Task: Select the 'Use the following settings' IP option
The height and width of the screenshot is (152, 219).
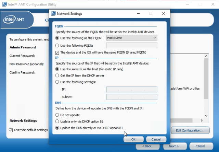Action: pyautogui.click(x=57, y=82)
